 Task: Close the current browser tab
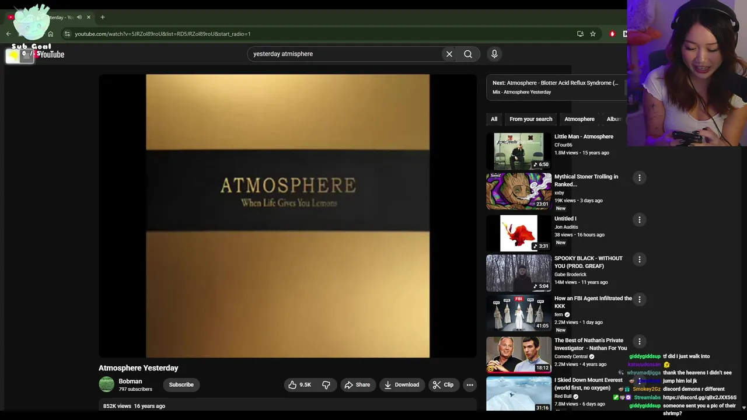pyautogui.click(x=88, y=17)
